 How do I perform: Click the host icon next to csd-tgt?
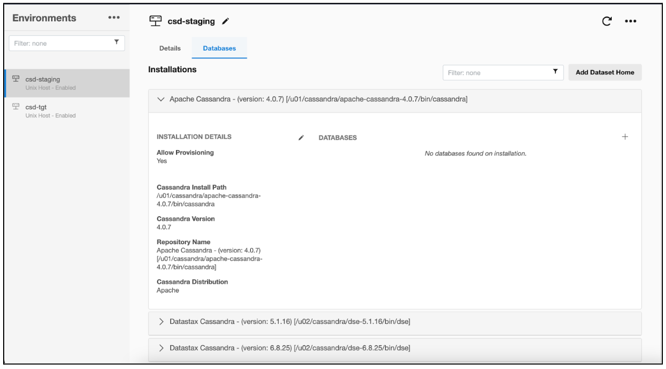pos(15,108)
